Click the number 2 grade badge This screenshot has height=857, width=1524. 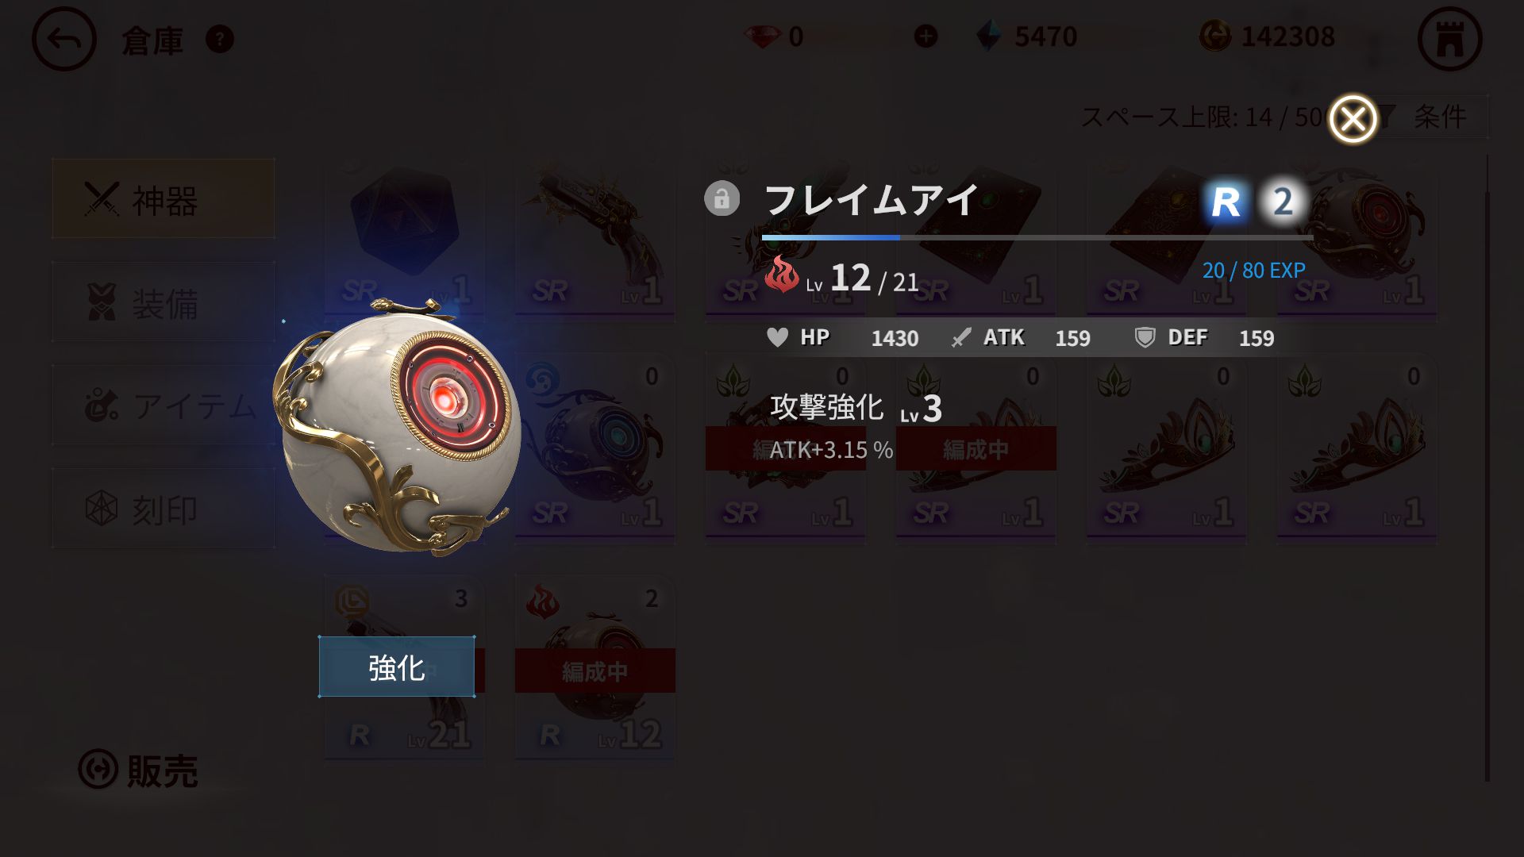pos(1282,202)
